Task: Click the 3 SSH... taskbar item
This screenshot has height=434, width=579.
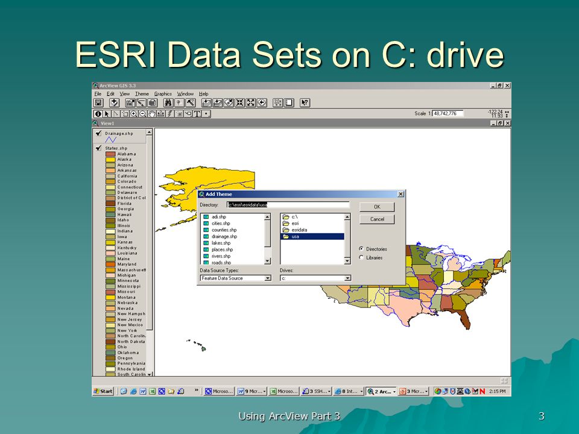Action: click(x=316, y=392)
